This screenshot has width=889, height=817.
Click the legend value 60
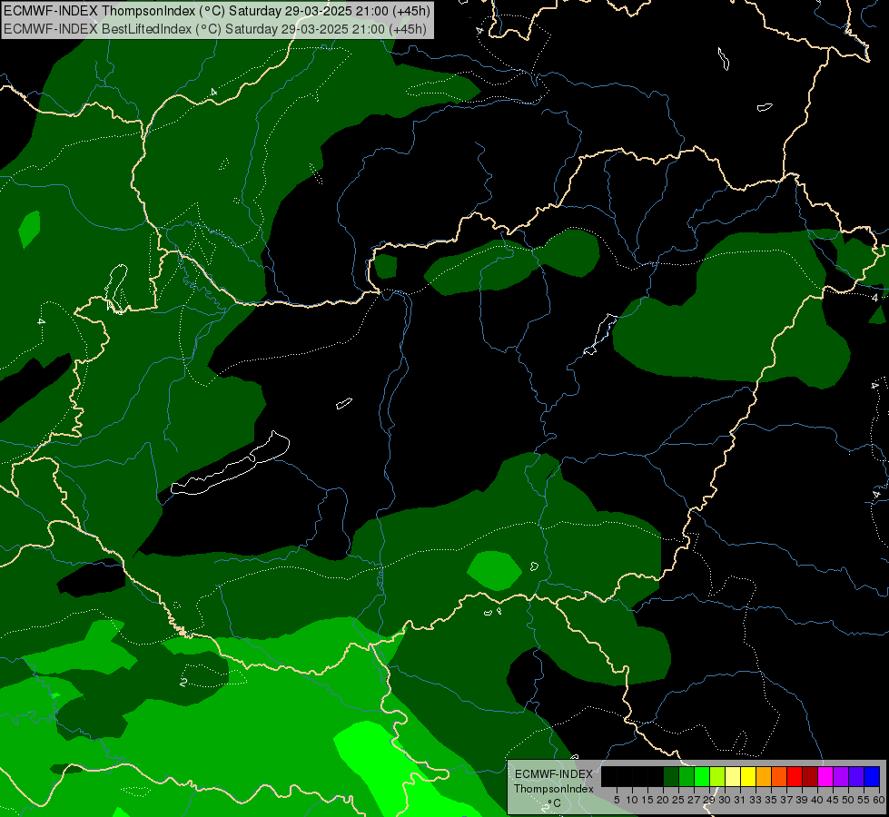[879, 800]
